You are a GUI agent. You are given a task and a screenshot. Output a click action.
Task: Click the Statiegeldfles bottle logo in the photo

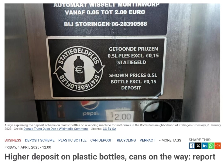79,69
